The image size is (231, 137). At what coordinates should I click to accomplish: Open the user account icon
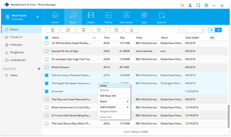pyautogui.click(x=190, y=5)
